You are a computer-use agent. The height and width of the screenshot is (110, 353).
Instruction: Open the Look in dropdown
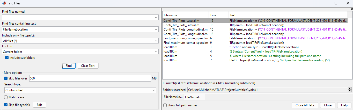point(156,52)
